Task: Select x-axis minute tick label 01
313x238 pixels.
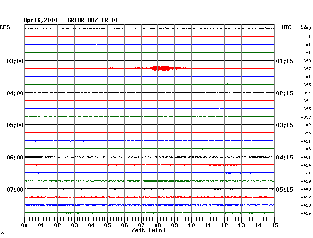Action: pyautogui.click(x=41, y=225)
